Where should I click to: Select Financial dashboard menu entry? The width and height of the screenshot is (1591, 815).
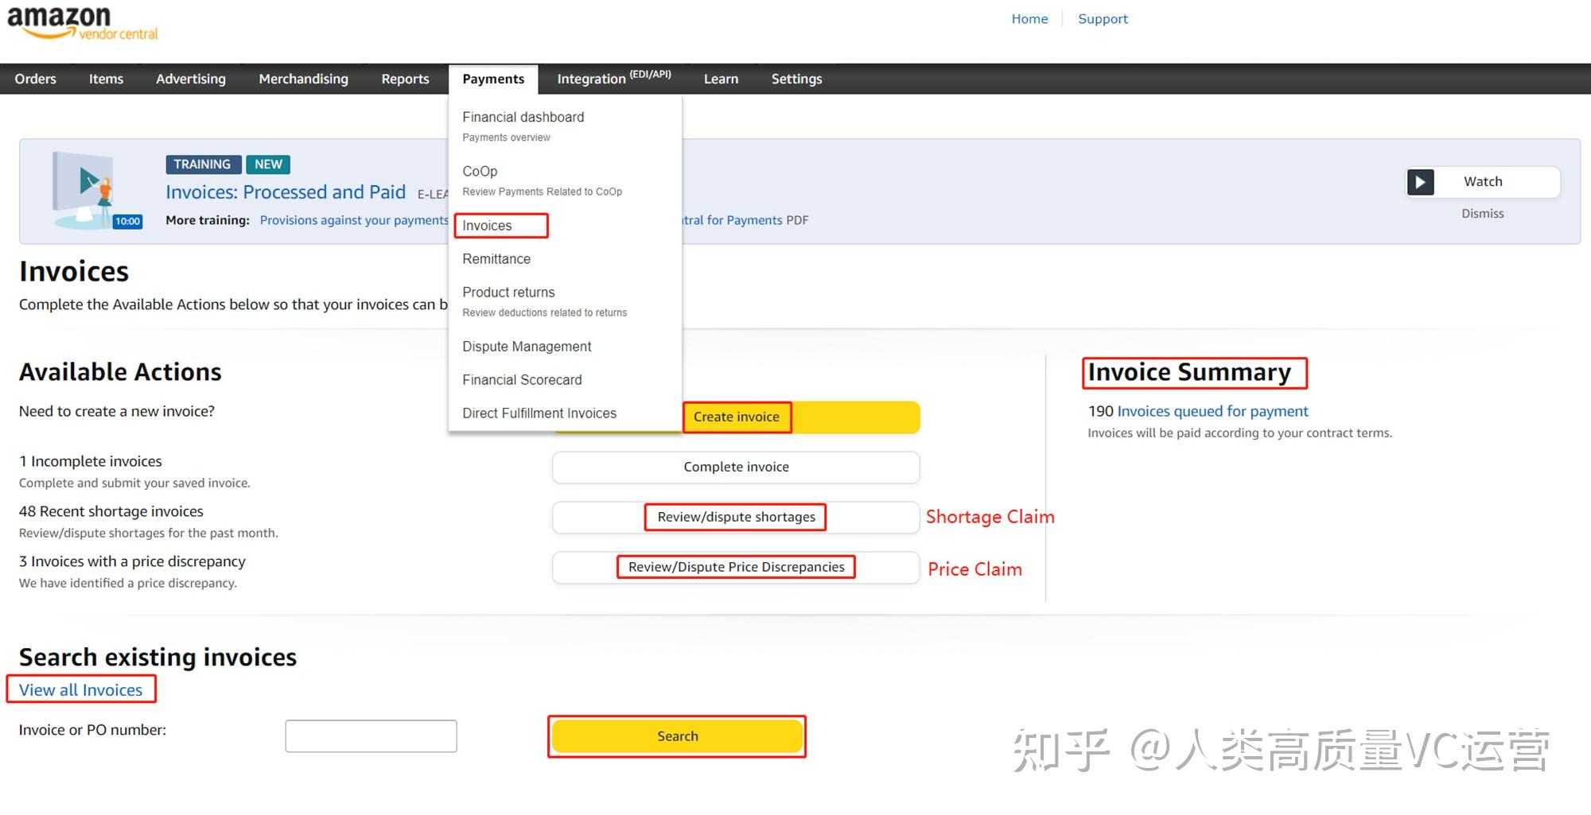(x=523, y=117)
